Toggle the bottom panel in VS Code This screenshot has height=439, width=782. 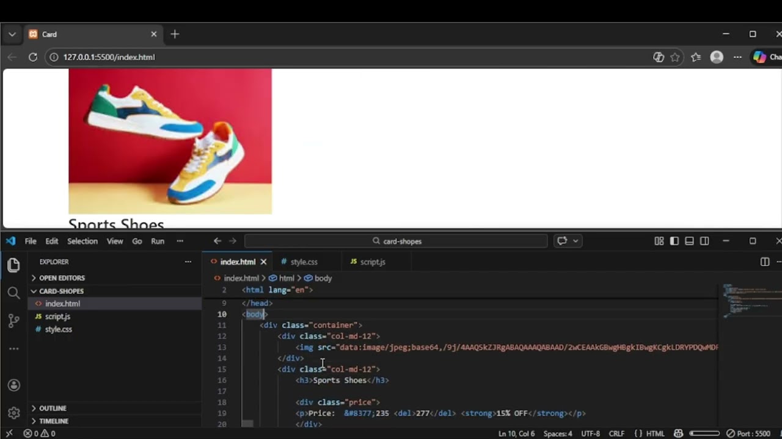coord(689,241)
